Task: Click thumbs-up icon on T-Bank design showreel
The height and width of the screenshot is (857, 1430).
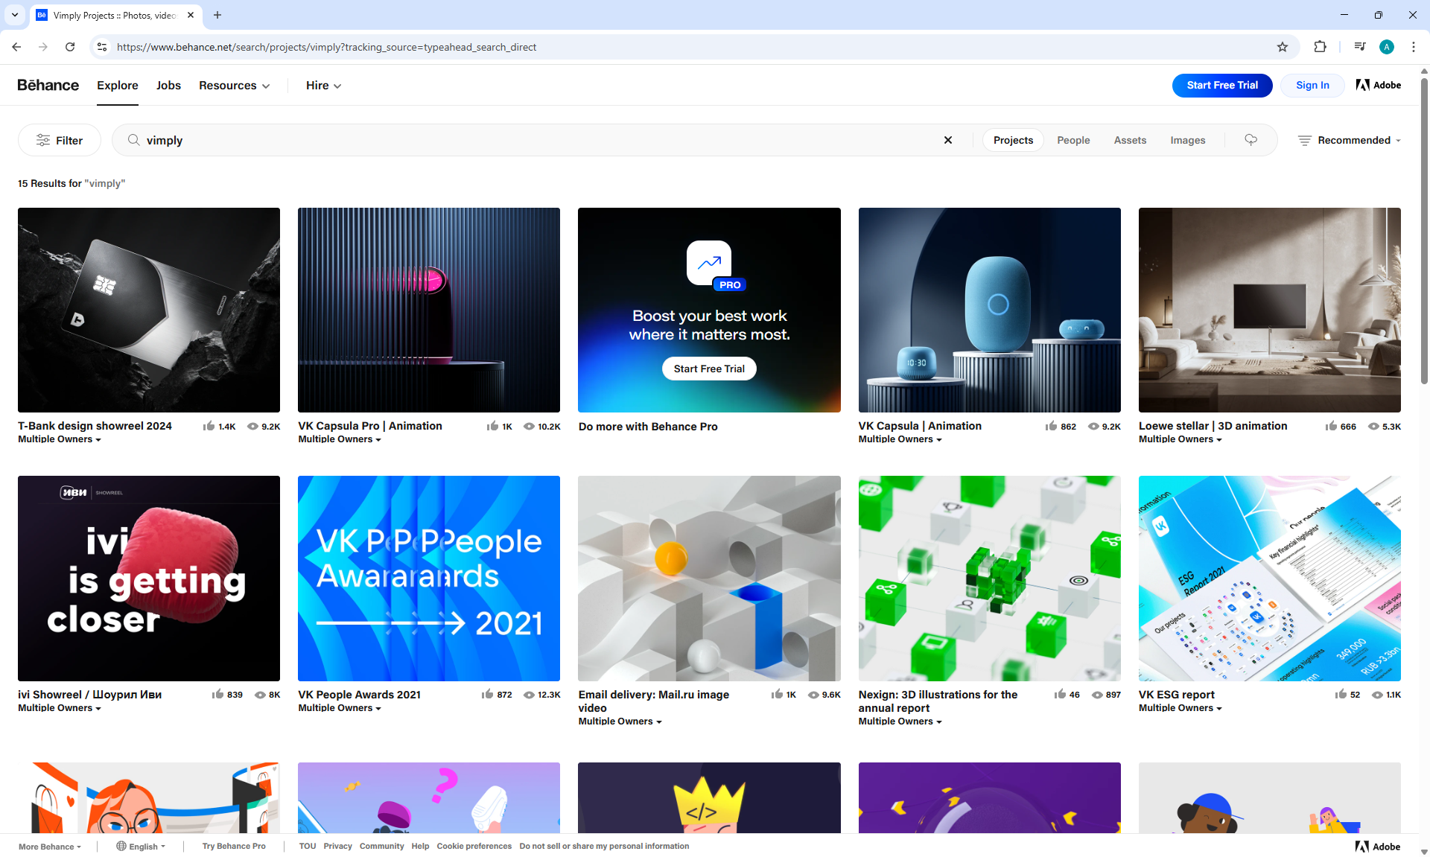Action: click(x=209, y=426)
